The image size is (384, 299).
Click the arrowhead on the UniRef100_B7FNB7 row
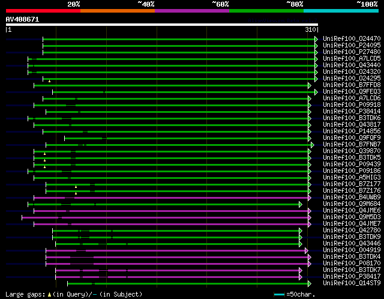[313, 145]
